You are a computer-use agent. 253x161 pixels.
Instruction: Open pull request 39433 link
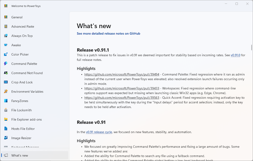122,88
